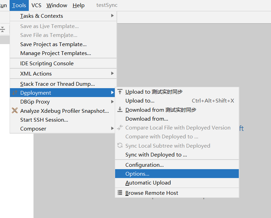Expand the Tasks & Contexts submenu arrow
The height and width of the screenshot is (218, 271).
[112, 16]
